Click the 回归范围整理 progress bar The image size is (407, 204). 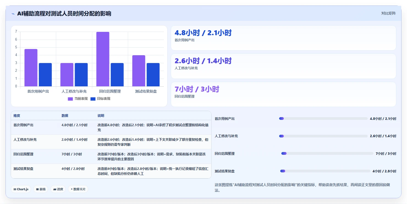pyautogui.click(x=327, y=153)
